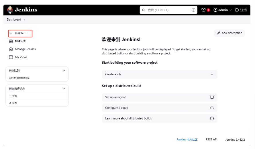Click the Start building your software project heading
Screen dimensions: 255x149
click(x=130, y=63)
